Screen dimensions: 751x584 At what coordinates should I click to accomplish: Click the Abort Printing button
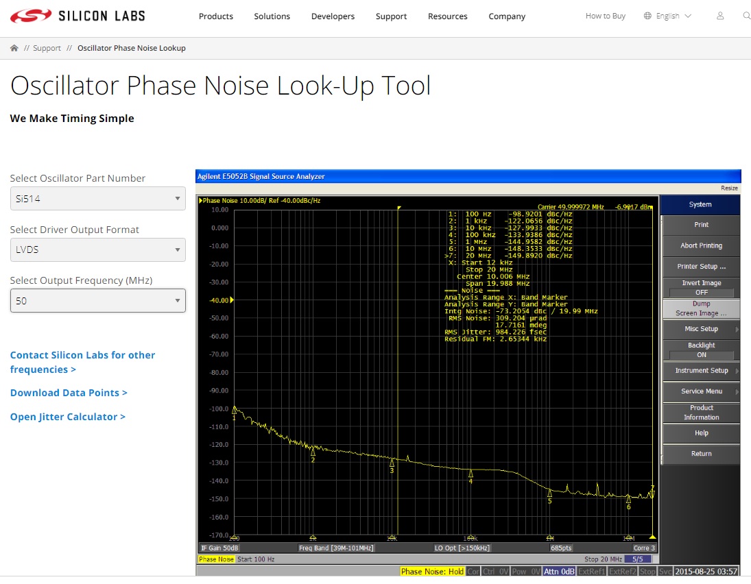(701, 245)
